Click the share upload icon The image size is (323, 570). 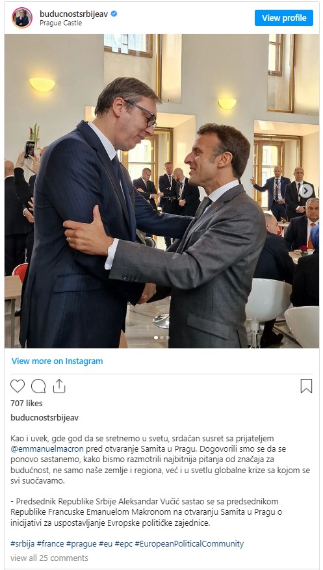(59, 386)
